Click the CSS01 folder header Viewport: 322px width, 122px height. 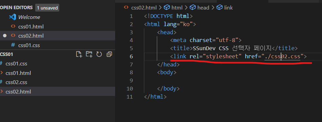click(6, 54)
